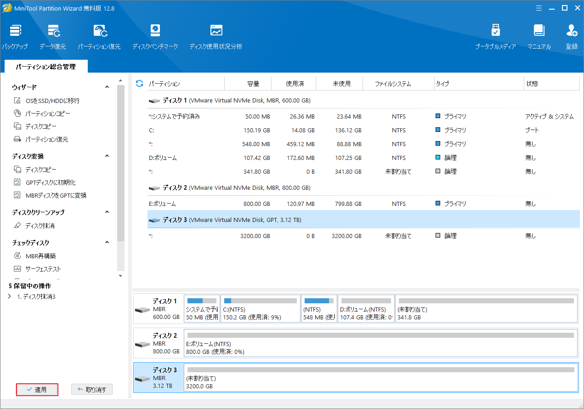The height and width of the screenshot is (409, 584).
Task: Select E:ボリューム(NTFS) block on Disk 2
Action: point(380,343)
